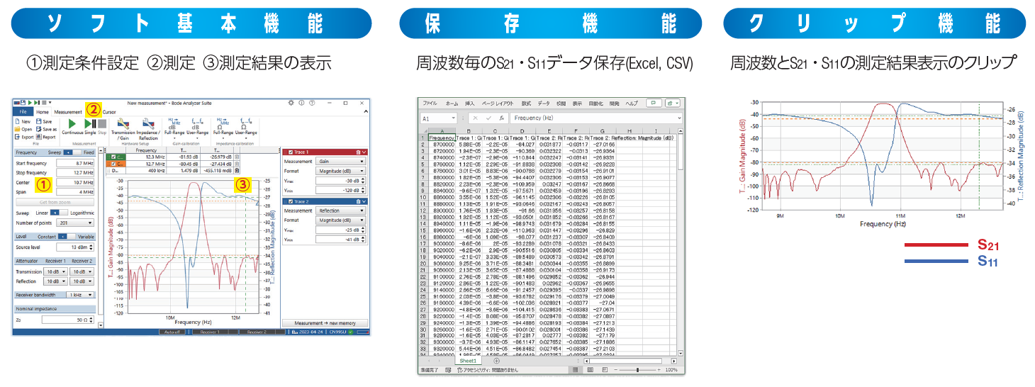Click the Excel insert function fx icon
Image resolution: width=1035 pixels, height=387 pixels.
click(502, 118)
